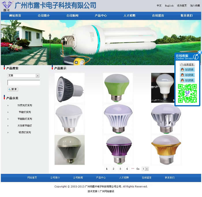Click the phone icon in Online Service
This screenshot has height=197, width=202.
click(195, 57)
